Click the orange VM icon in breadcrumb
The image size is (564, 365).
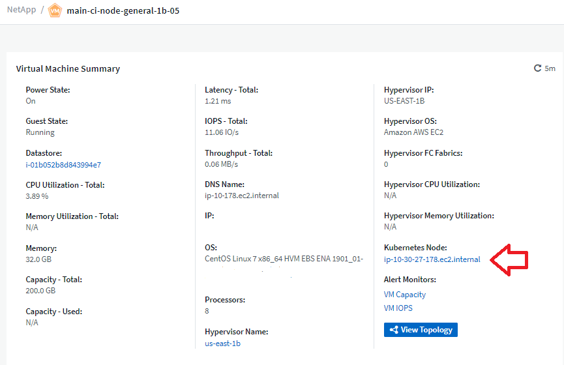coord(55,11)
